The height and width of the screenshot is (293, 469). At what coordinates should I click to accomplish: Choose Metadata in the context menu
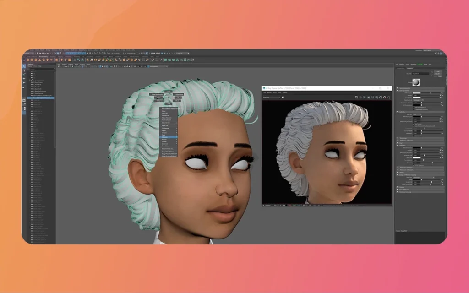168,137
